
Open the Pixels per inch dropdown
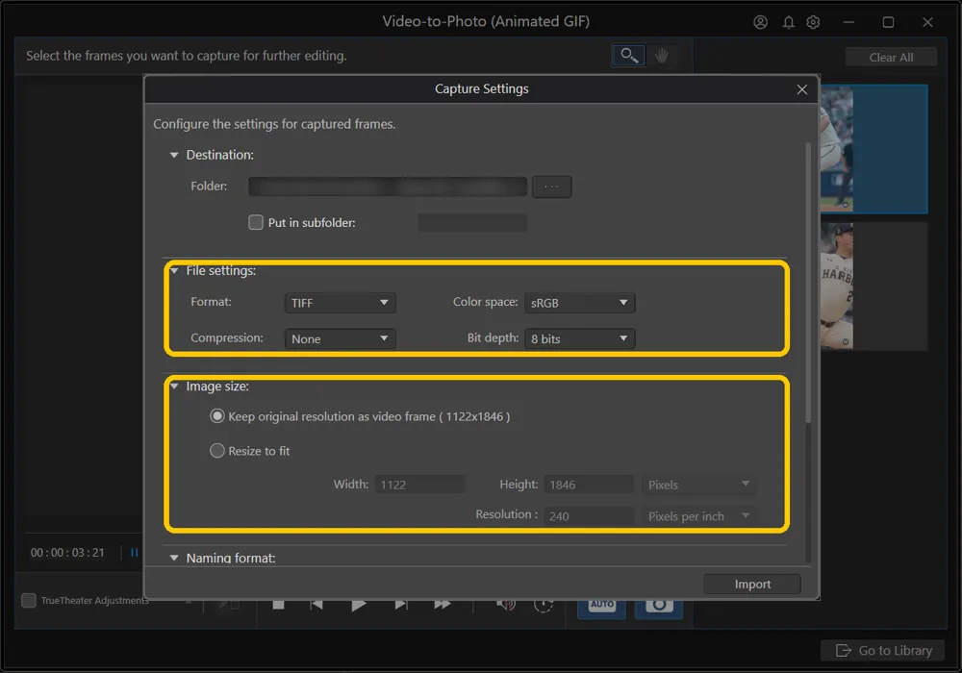pos(699,516)
